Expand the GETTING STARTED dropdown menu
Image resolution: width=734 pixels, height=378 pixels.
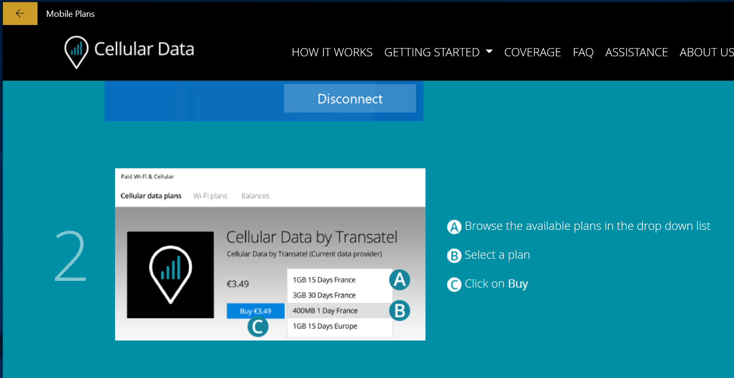click(x=438, y=52)
